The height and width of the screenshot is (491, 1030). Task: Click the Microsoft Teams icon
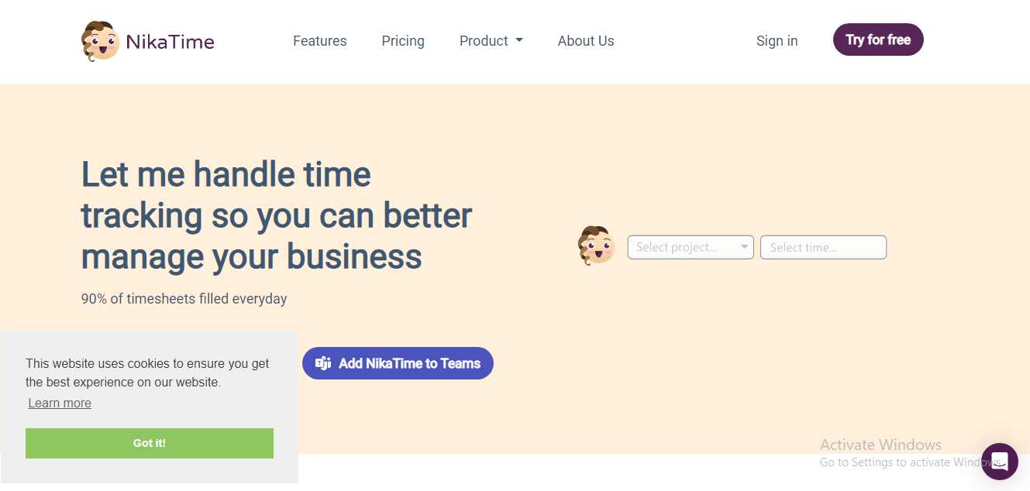click(323, 363)
